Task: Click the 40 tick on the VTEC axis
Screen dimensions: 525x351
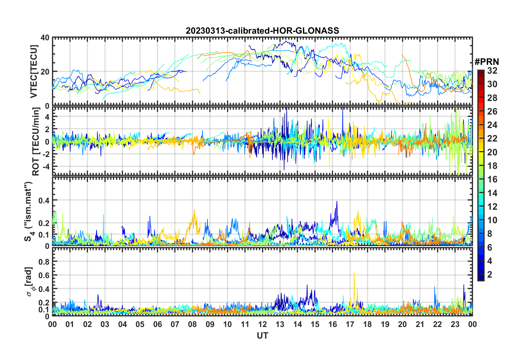Action: click(x=45, y=38)
